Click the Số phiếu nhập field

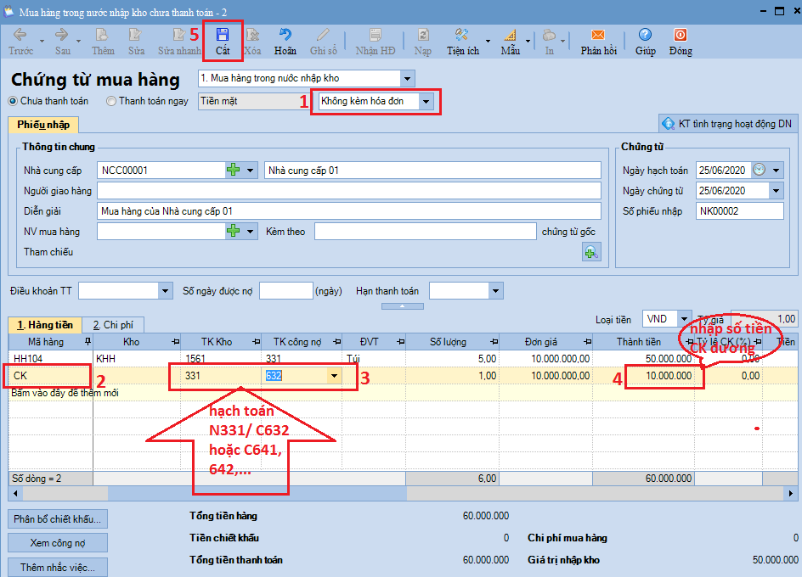(740, 211)
